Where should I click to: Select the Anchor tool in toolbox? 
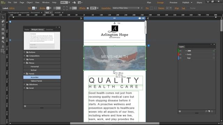coord(3,46)
